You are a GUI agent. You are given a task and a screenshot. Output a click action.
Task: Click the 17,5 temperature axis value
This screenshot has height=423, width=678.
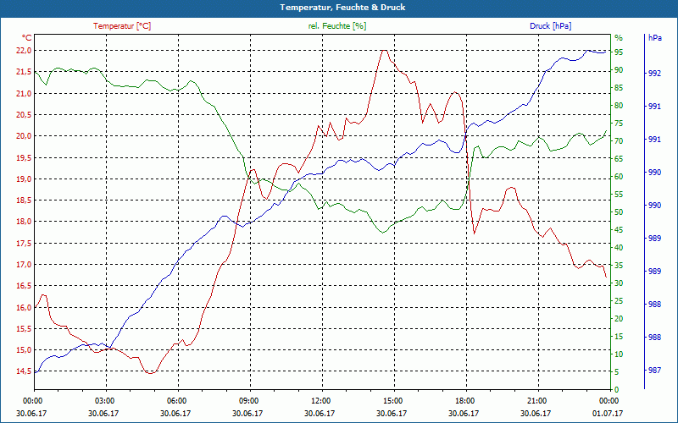click(x=24, y=243)
